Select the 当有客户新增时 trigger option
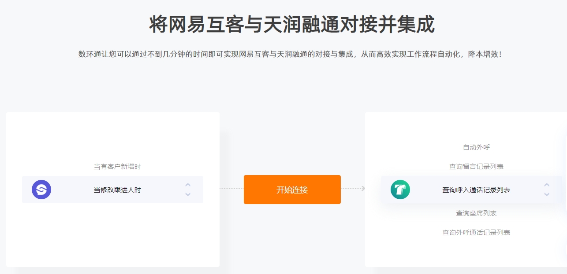This screenshot has width=567, height=274. click(x=117, y=167)
